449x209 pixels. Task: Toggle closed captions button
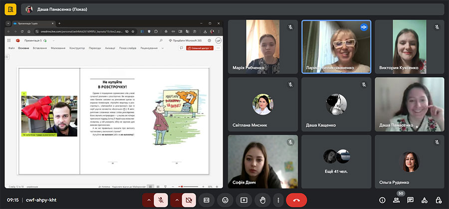(206, 200)
